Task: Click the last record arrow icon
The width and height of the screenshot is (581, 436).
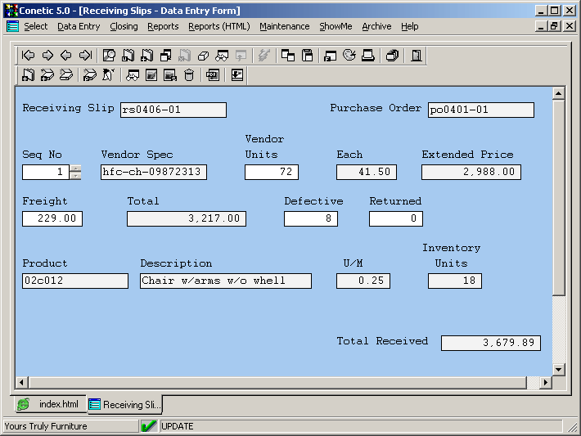Action: coord(85,56)
